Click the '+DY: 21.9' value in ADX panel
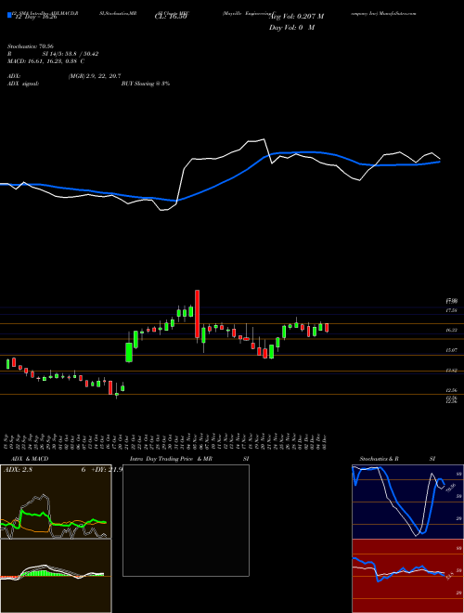 pyautogui.click(x=107, y=470)
